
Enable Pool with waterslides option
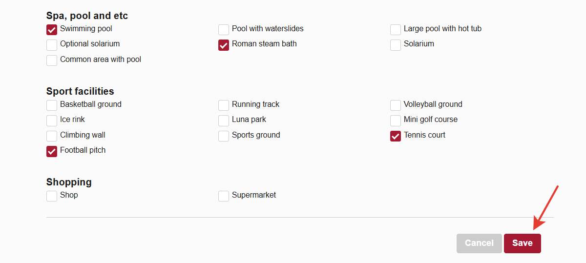click(x=224, y=30)
